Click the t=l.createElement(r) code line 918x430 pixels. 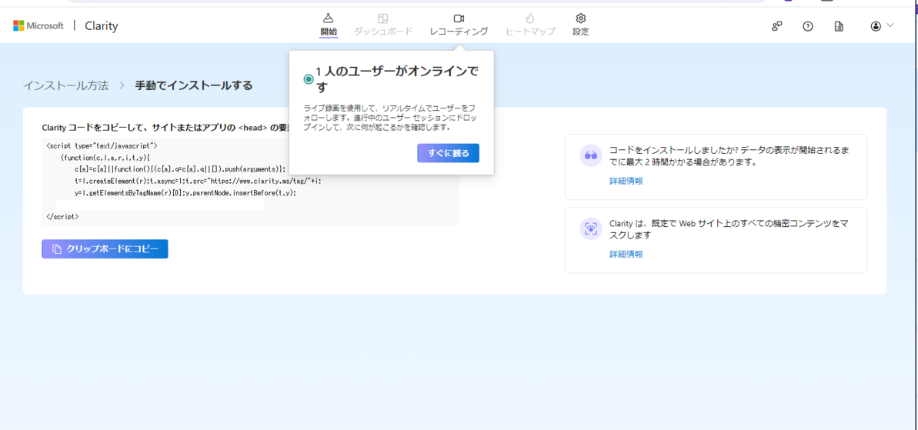[x=198, y=181]
